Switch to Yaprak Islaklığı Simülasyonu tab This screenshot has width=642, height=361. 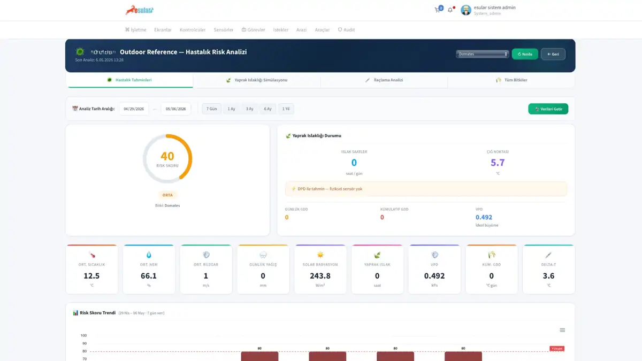click(257, 80)
